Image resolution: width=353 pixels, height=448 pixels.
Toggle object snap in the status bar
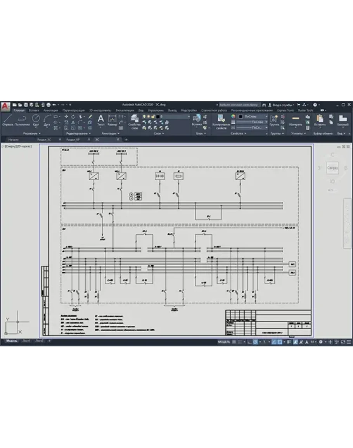(x=280, y=342)
